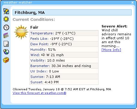
Task: Click the weather watcher title bar
Action: tap(66, 2)
